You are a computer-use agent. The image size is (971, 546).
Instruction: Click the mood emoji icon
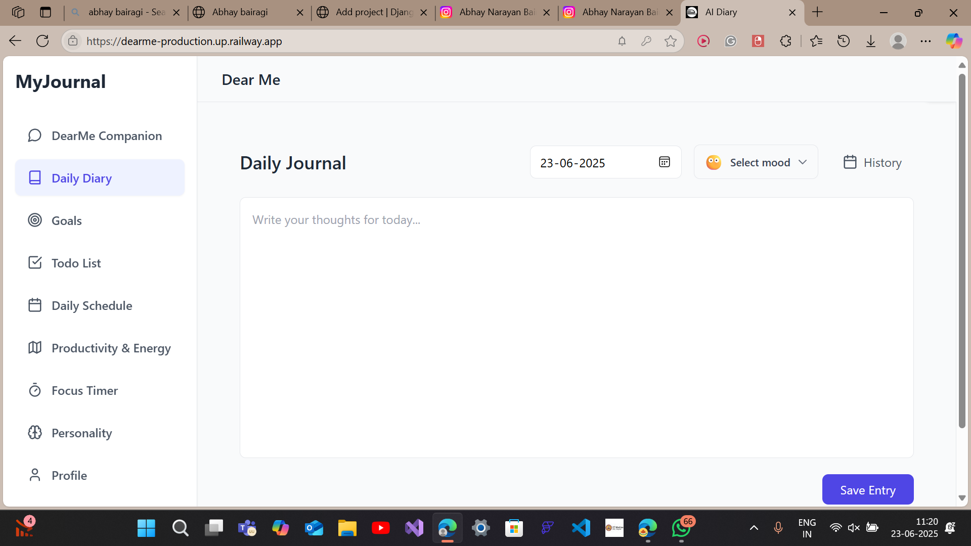[x=714, y=162]
